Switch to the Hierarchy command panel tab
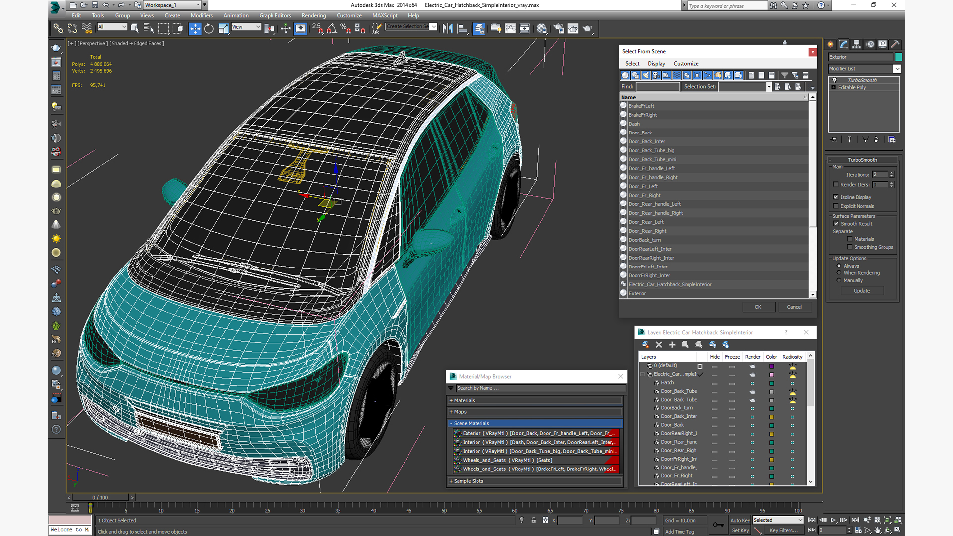The height and width of the screenshot is (536, 953). pyautogui.click(x=857, y=44)
